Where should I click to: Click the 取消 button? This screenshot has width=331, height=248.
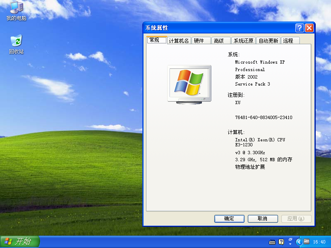tap(263, 219)
